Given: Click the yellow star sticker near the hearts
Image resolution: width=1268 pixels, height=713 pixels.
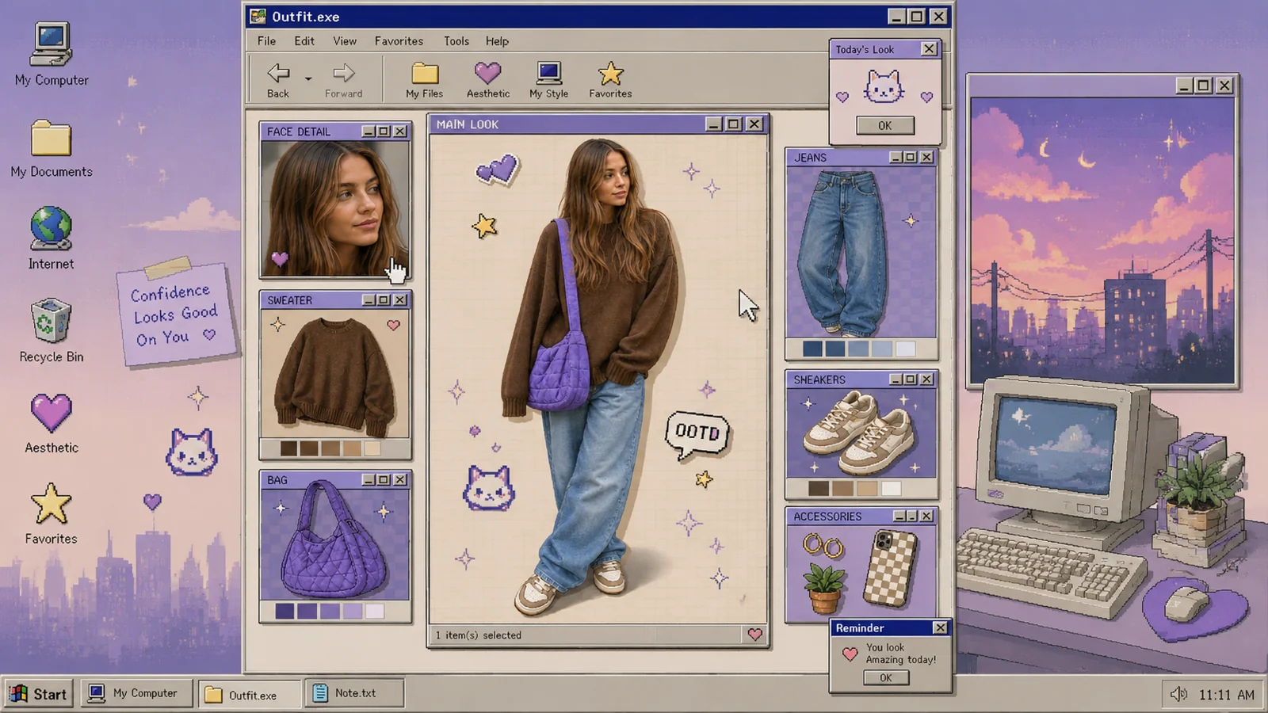Looking at the screenshot, I should (x=484, y=227).
